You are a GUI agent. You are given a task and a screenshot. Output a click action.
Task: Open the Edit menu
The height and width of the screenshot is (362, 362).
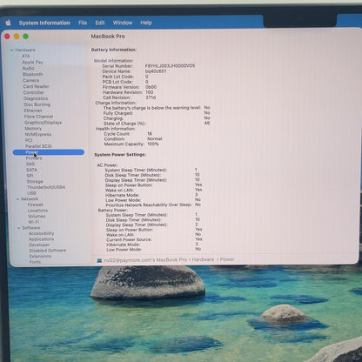(100, 23)
